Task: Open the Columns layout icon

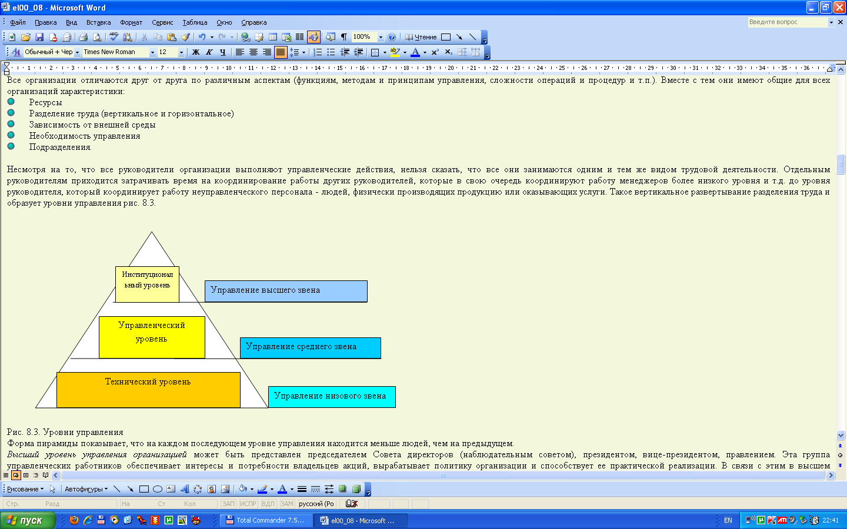Action: (x=299, y=37)
